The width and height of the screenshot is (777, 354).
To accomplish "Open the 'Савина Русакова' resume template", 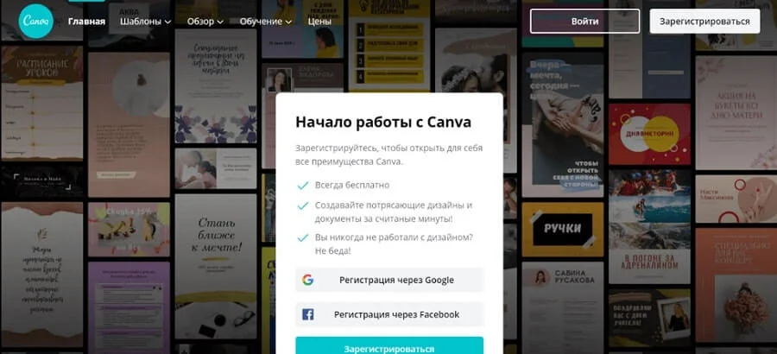I will pos(562,278).
